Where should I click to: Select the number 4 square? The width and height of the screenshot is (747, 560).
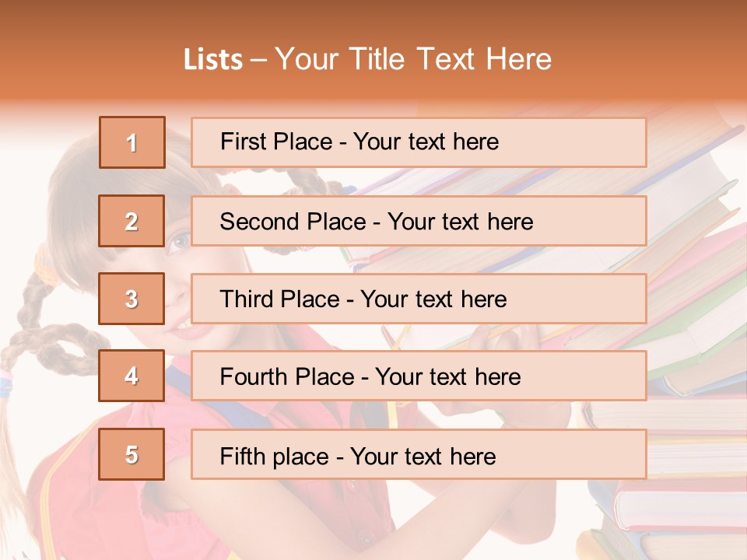[132, 376]
